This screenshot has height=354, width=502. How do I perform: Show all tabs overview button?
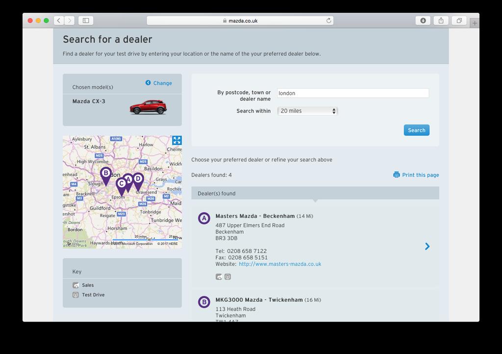(x=459, y=21)
